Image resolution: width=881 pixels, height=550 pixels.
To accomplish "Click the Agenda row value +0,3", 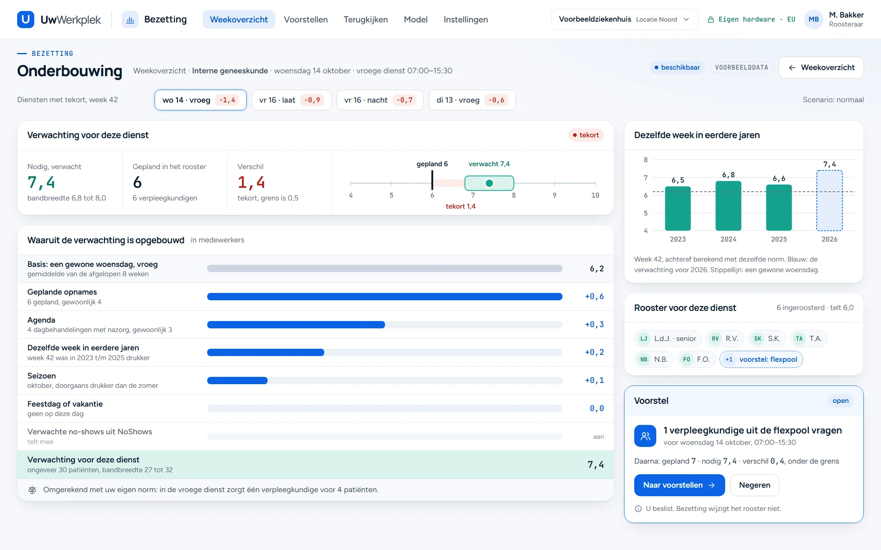I will tap(594, 325).
